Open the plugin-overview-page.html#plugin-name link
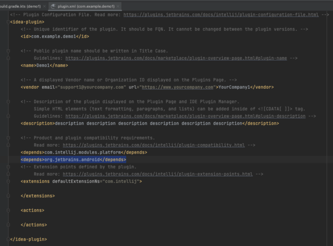Viewport: 333px width, 246px height. click(x=176, y=58)
